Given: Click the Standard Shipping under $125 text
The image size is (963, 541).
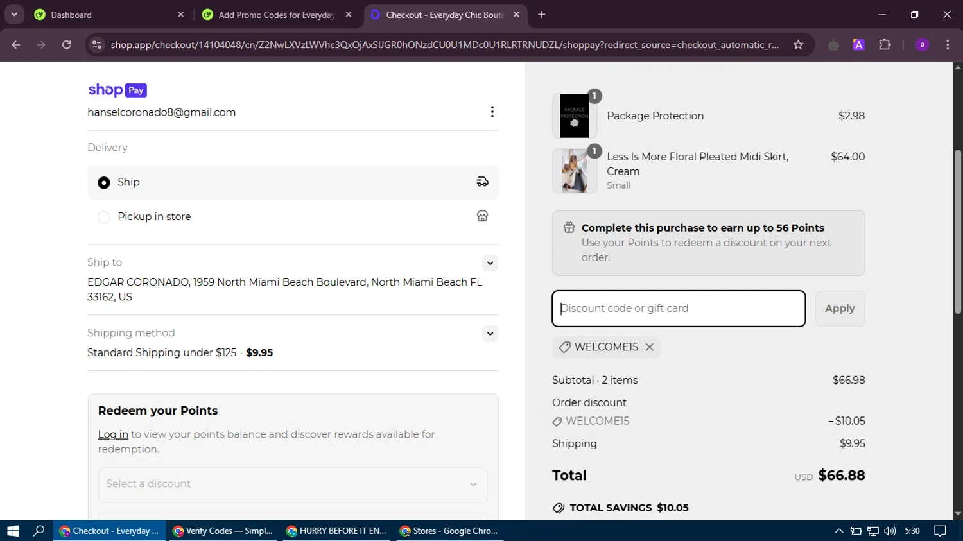Looking at the screenshot, I should pos(162,353).
